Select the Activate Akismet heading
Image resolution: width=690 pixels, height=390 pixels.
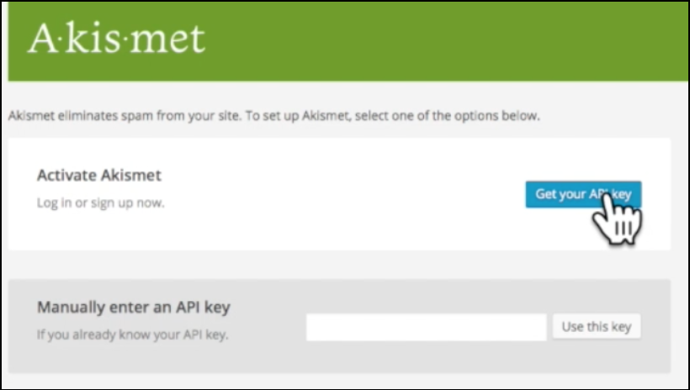99,175
